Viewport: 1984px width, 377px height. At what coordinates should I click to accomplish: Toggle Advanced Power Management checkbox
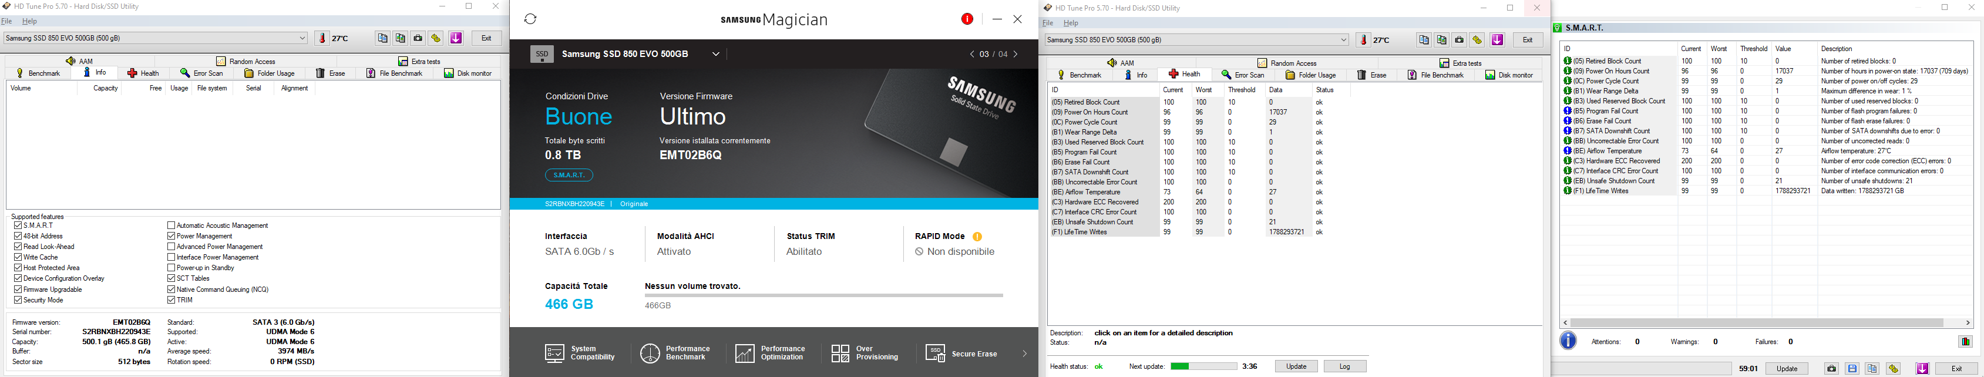[x=171, y=247]
